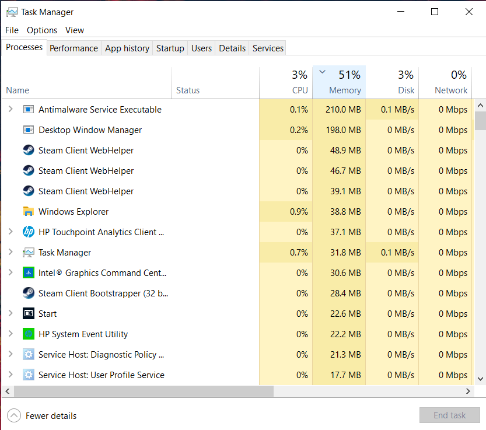The image size is (486, 430).
Task: Switch to the Performance tab
Action: [x=74, y=48]
